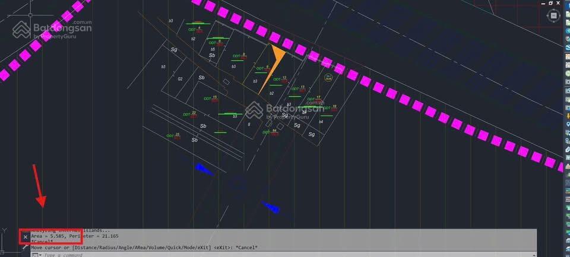Select parcel label ODT 12
The width and height of the screenshot is (570, 257).
pos(281,79)
